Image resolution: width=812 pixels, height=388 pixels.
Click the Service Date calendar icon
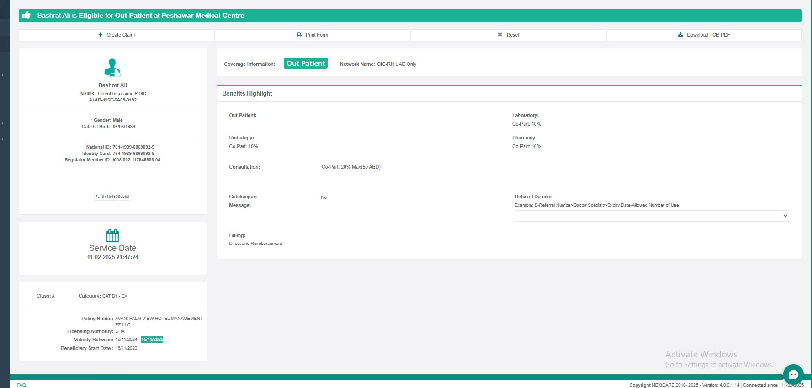click(x=112, y=236)
